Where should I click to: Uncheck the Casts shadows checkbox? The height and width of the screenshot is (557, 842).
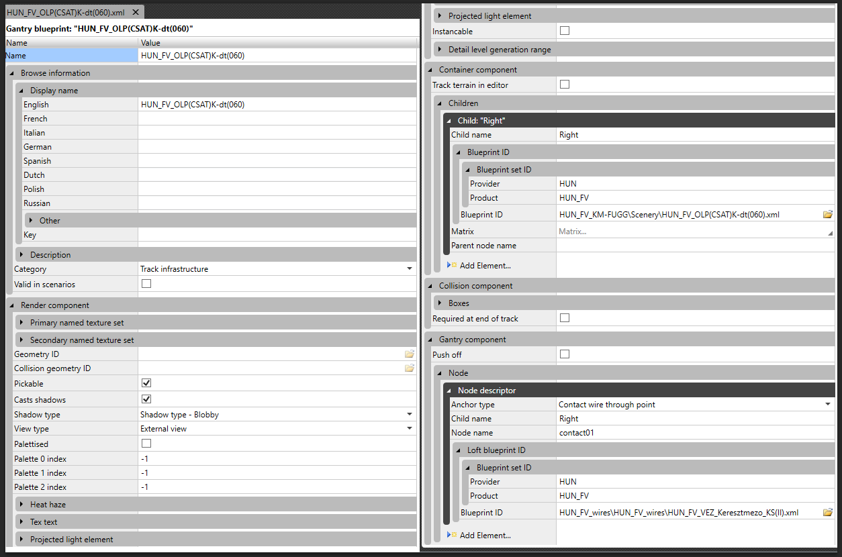(x=146, y=399)
